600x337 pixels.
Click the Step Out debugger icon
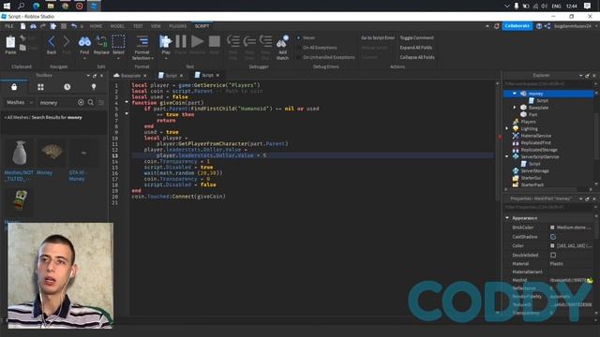point(265,41)
